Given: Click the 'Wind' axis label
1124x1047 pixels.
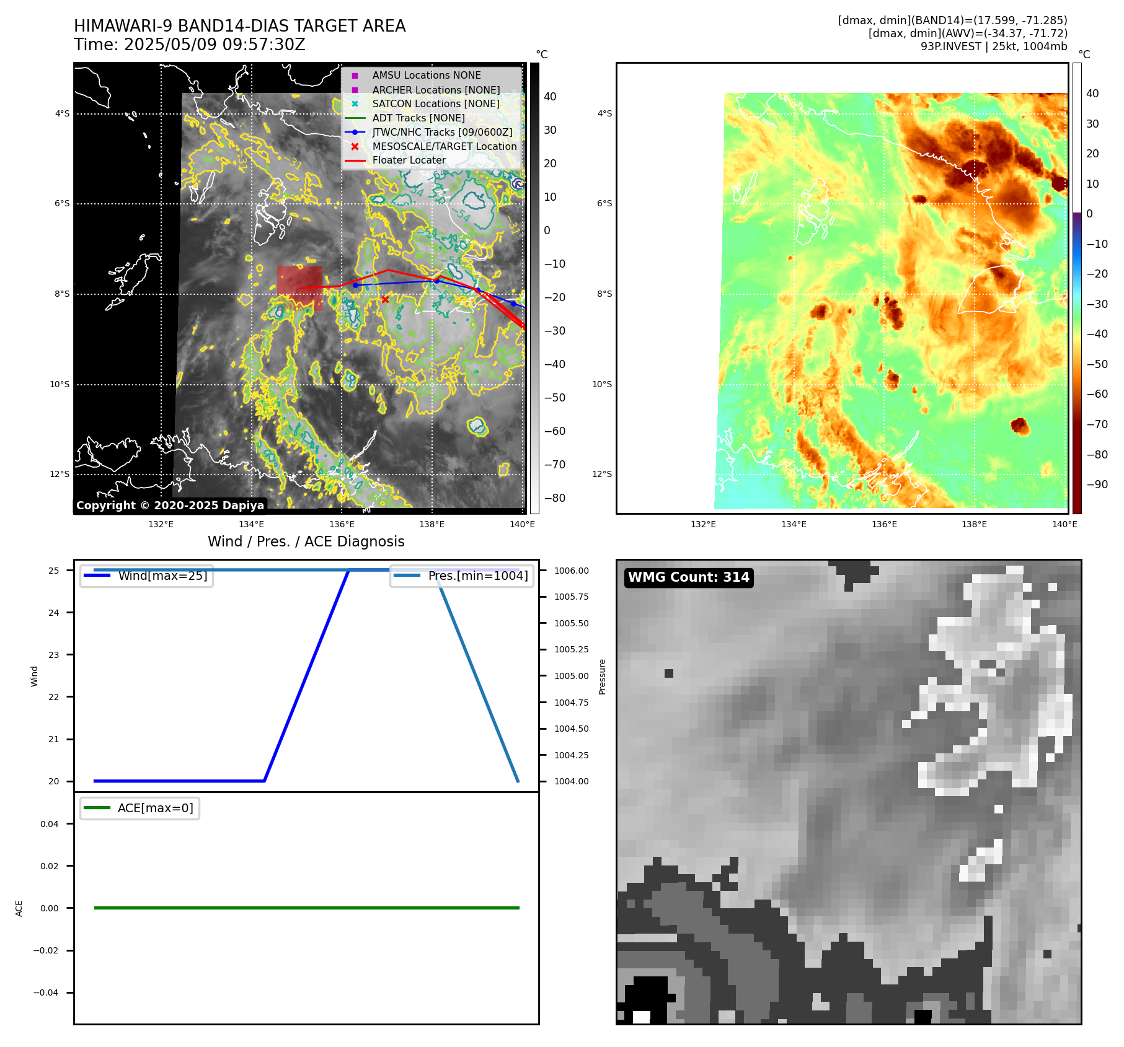Looking at the screenshot, I should pos(34,677).
